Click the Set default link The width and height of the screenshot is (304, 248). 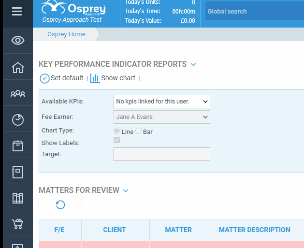pyautogui.click(x=67, y=78)
